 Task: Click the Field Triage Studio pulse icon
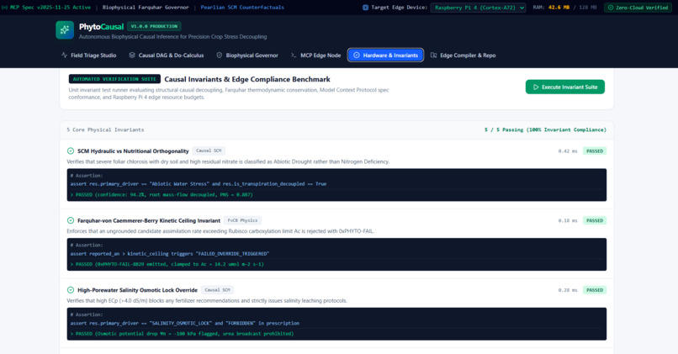coord(64,55)
